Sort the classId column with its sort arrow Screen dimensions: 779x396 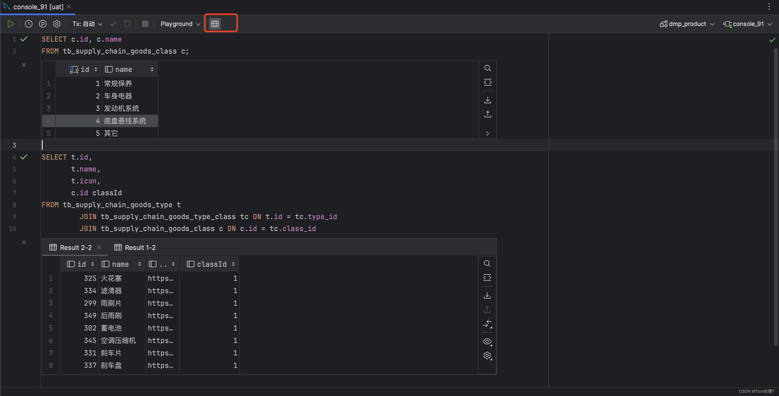233,264
